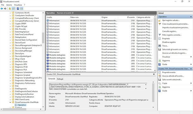Click the tree horizontal scrollbar thumb
Viewport: 193px width, 114px height.
click(15, 109)
